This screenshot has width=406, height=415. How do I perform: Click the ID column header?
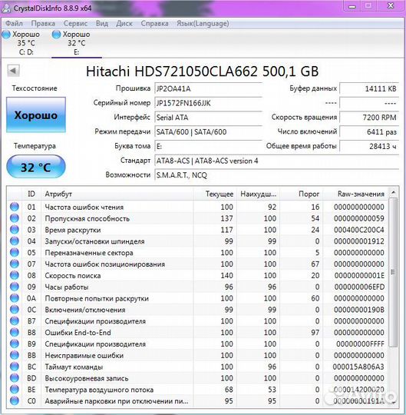click(31, 194)
